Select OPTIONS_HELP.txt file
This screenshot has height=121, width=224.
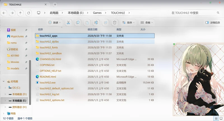click(x=50, y=71)
